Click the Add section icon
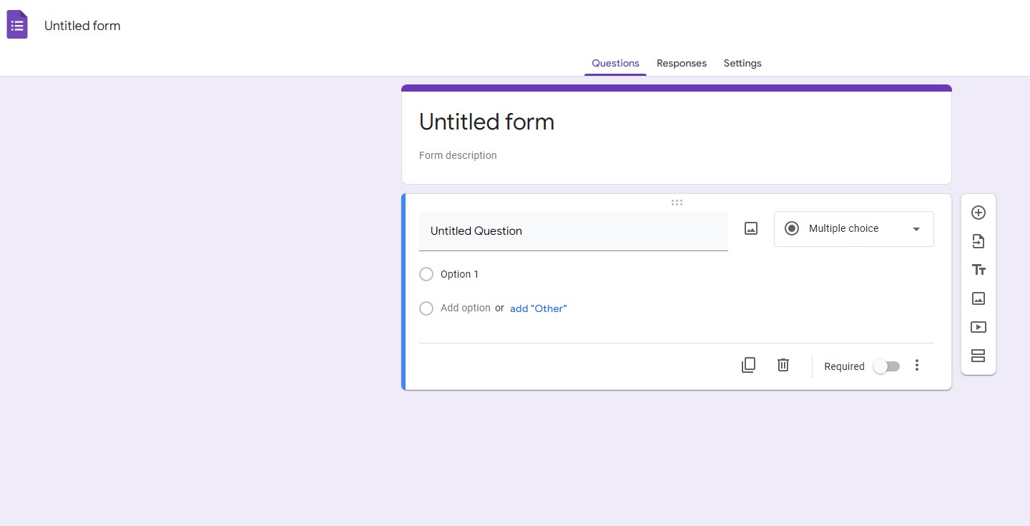This screenshot has height=526, width=1030. click(978, 356)
